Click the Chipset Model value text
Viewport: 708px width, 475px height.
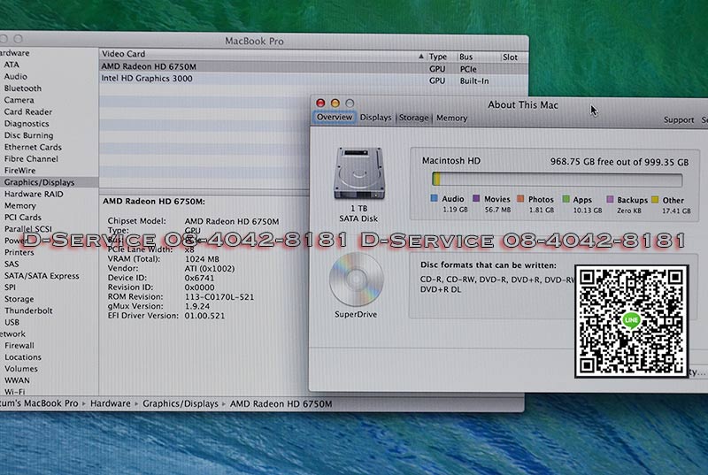pyautogui.click(x=232, y=221)
